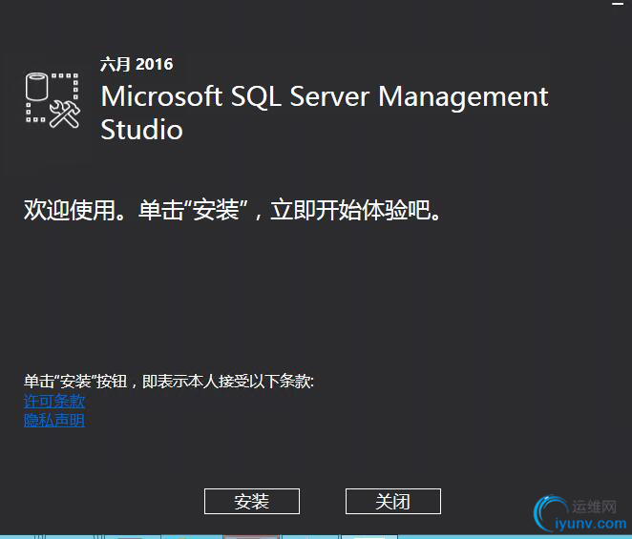This screenshot has width=632, height=539.
Task: Click the 关闭 (Close) button
Action: (x=393, y=501)
